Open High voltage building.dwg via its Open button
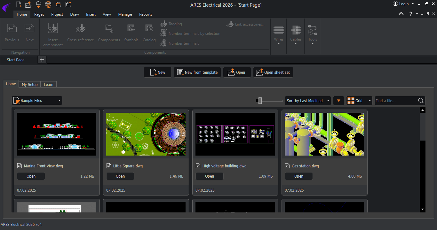The height and width of the screenshot is (230, 437). point(210,176)
